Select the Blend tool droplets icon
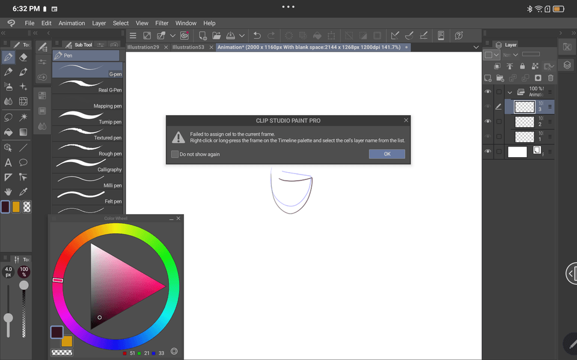The height and width of the screenshot is (360, 577). (x=8, y=101)
